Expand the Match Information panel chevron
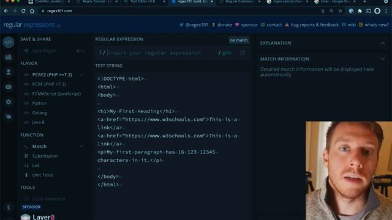Screen dimensions: 392x220 click(383, 59)
